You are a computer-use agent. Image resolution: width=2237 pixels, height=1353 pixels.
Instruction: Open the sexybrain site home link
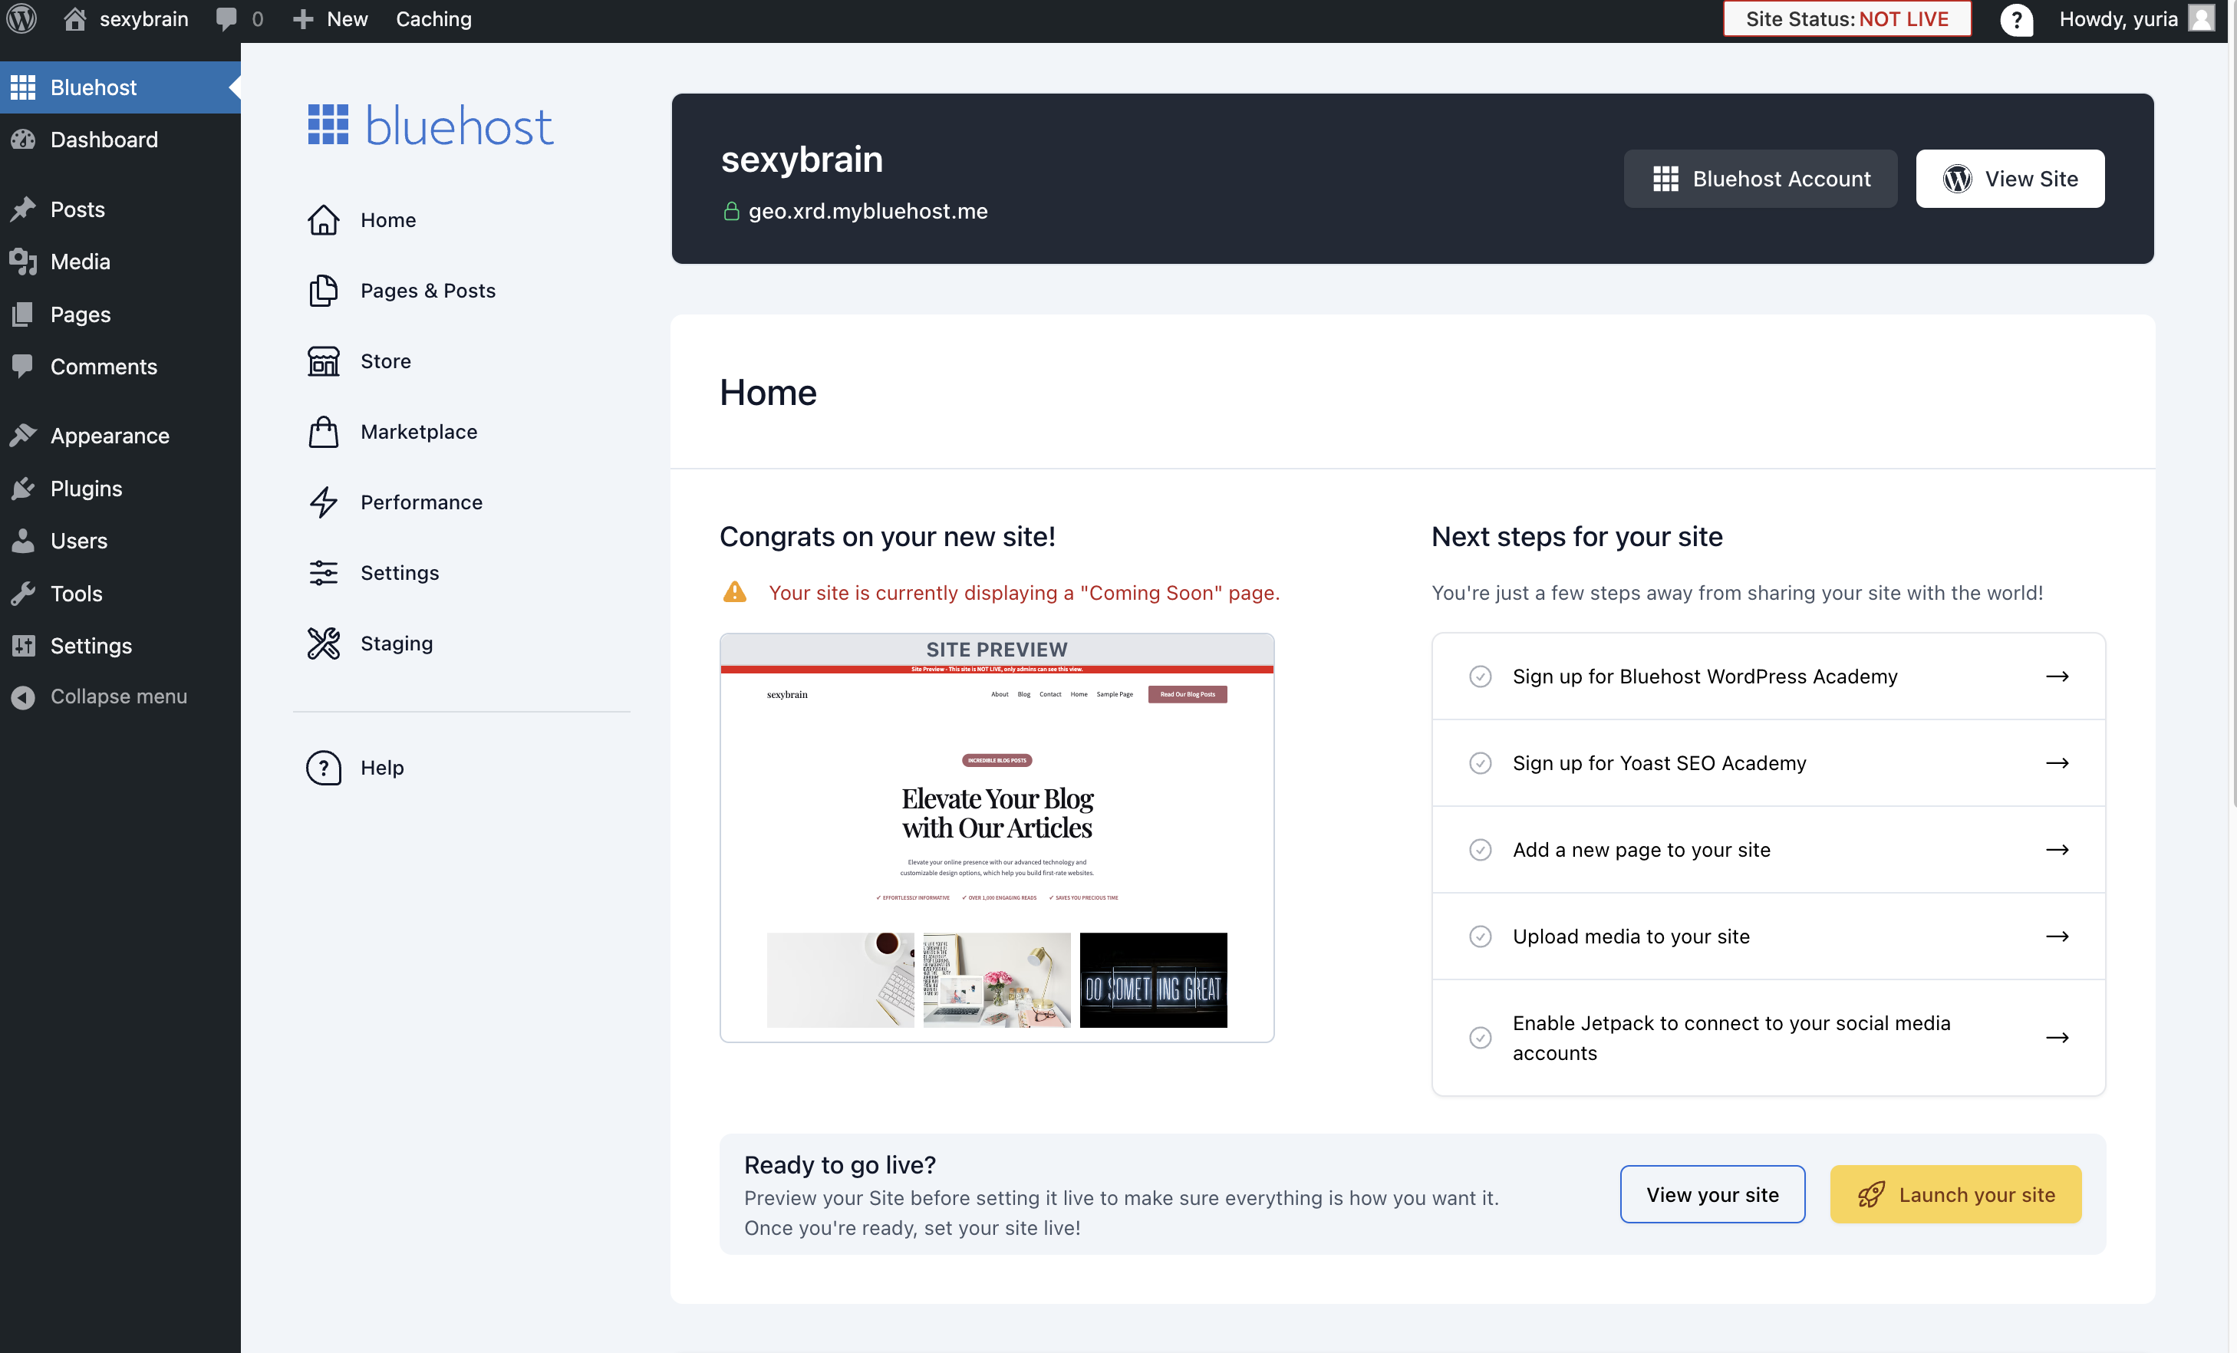126,19
